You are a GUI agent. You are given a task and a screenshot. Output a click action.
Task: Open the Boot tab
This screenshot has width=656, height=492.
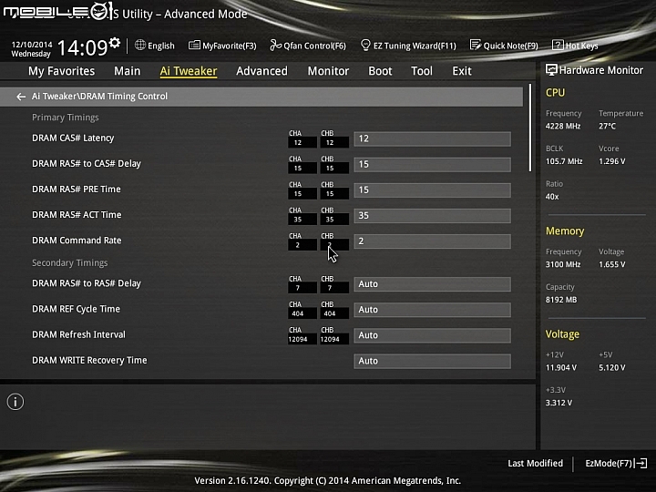[x=380, y=71]
